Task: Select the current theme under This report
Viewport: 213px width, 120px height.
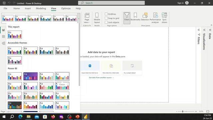Action: coord(15,35)
